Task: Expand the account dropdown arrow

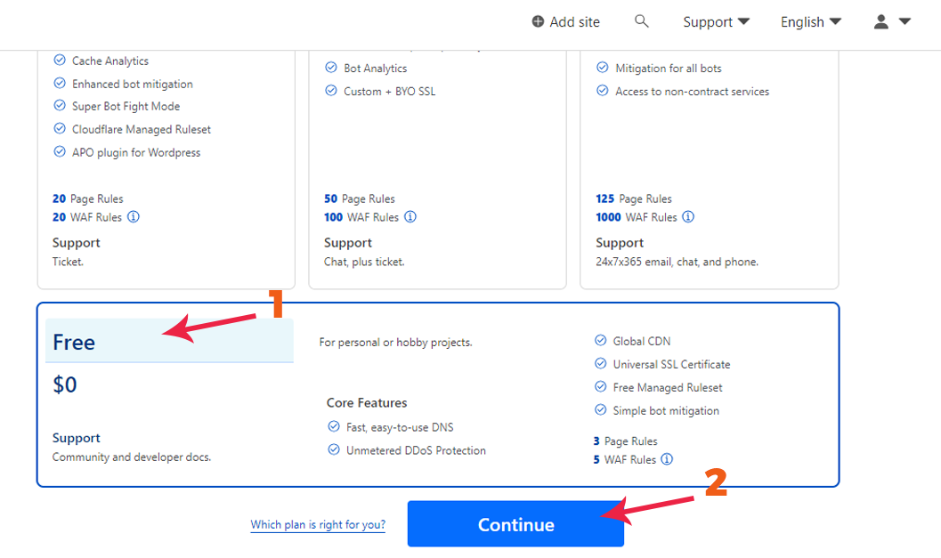Action: pyautogui.click(x=904, y=21)
